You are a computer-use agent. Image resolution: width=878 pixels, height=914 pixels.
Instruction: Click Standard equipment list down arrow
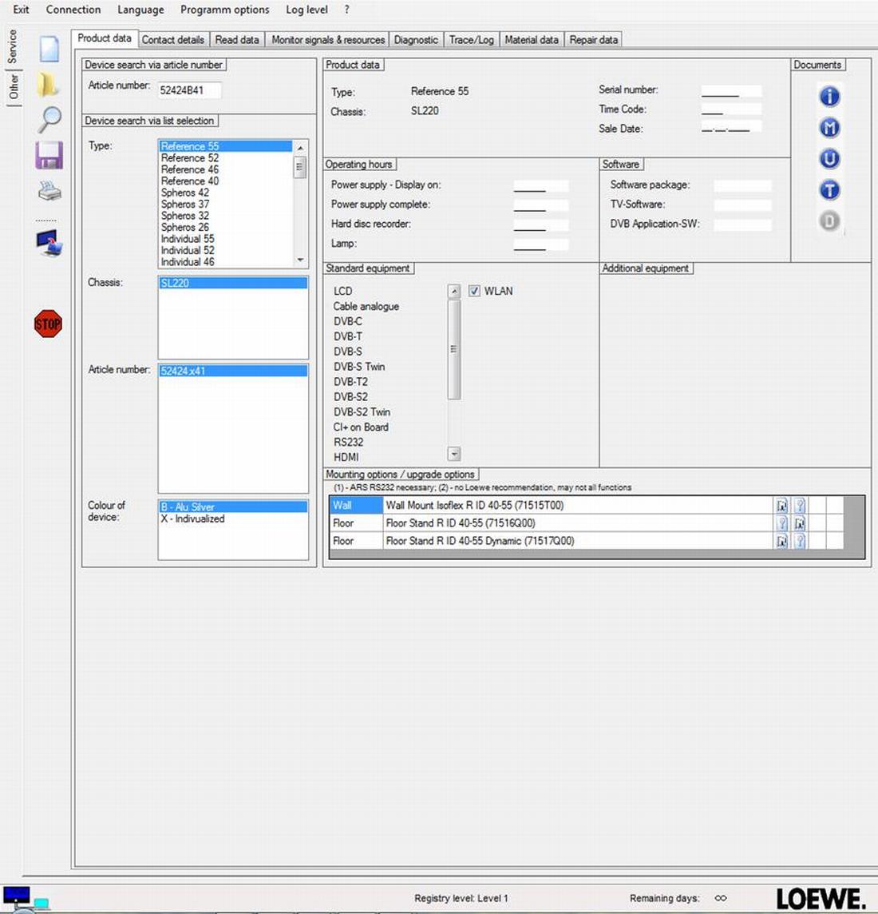pyautogui.click(x=454, y=454)
